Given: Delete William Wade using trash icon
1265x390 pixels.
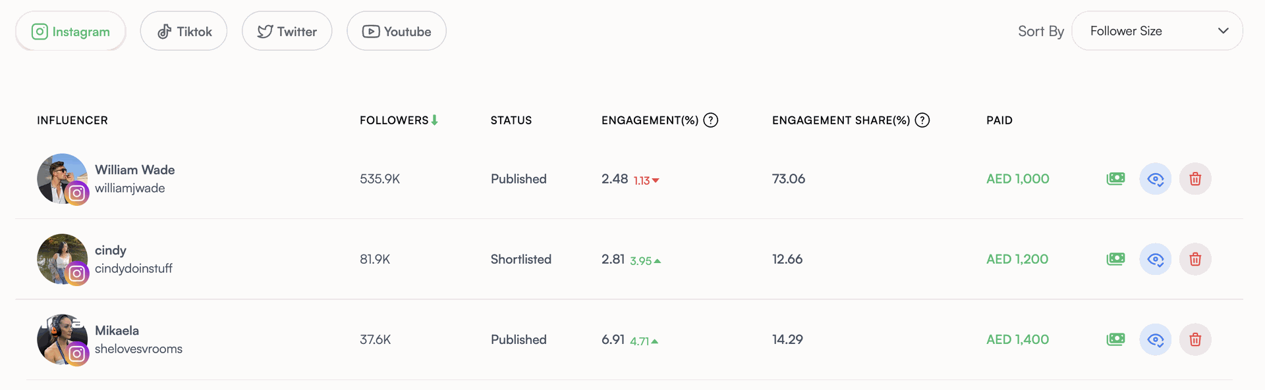Looking at the screenshot, I should tap(1195, 179).
